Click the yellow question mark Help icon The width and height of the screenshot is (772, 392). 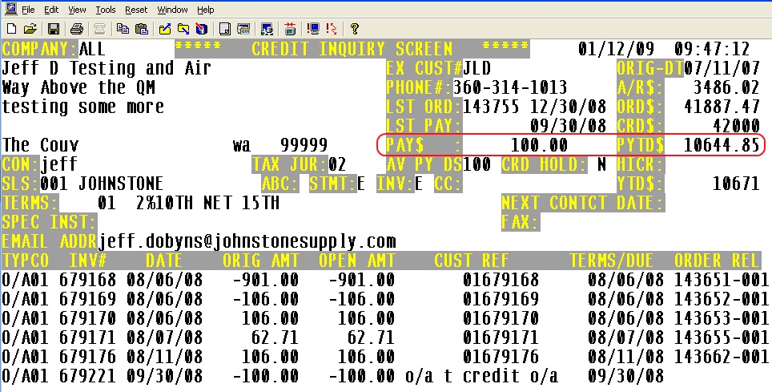354,29
